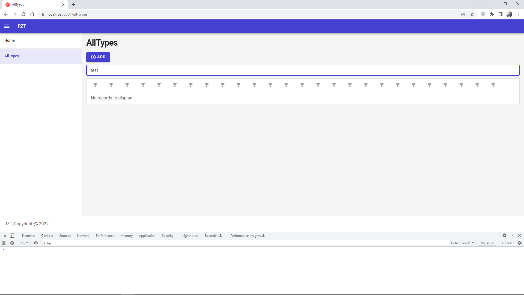Open the browser home page

point(32,14)
